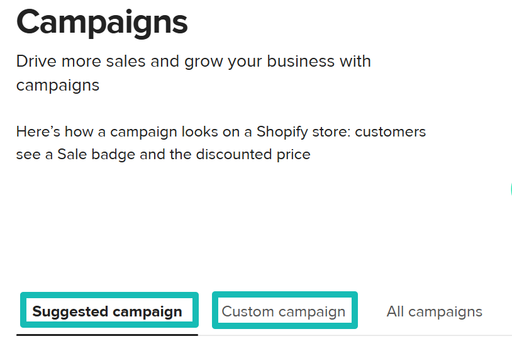Click the Campaigns page heading
Viewport: 512px width, 346px height.
coord(102,23)
